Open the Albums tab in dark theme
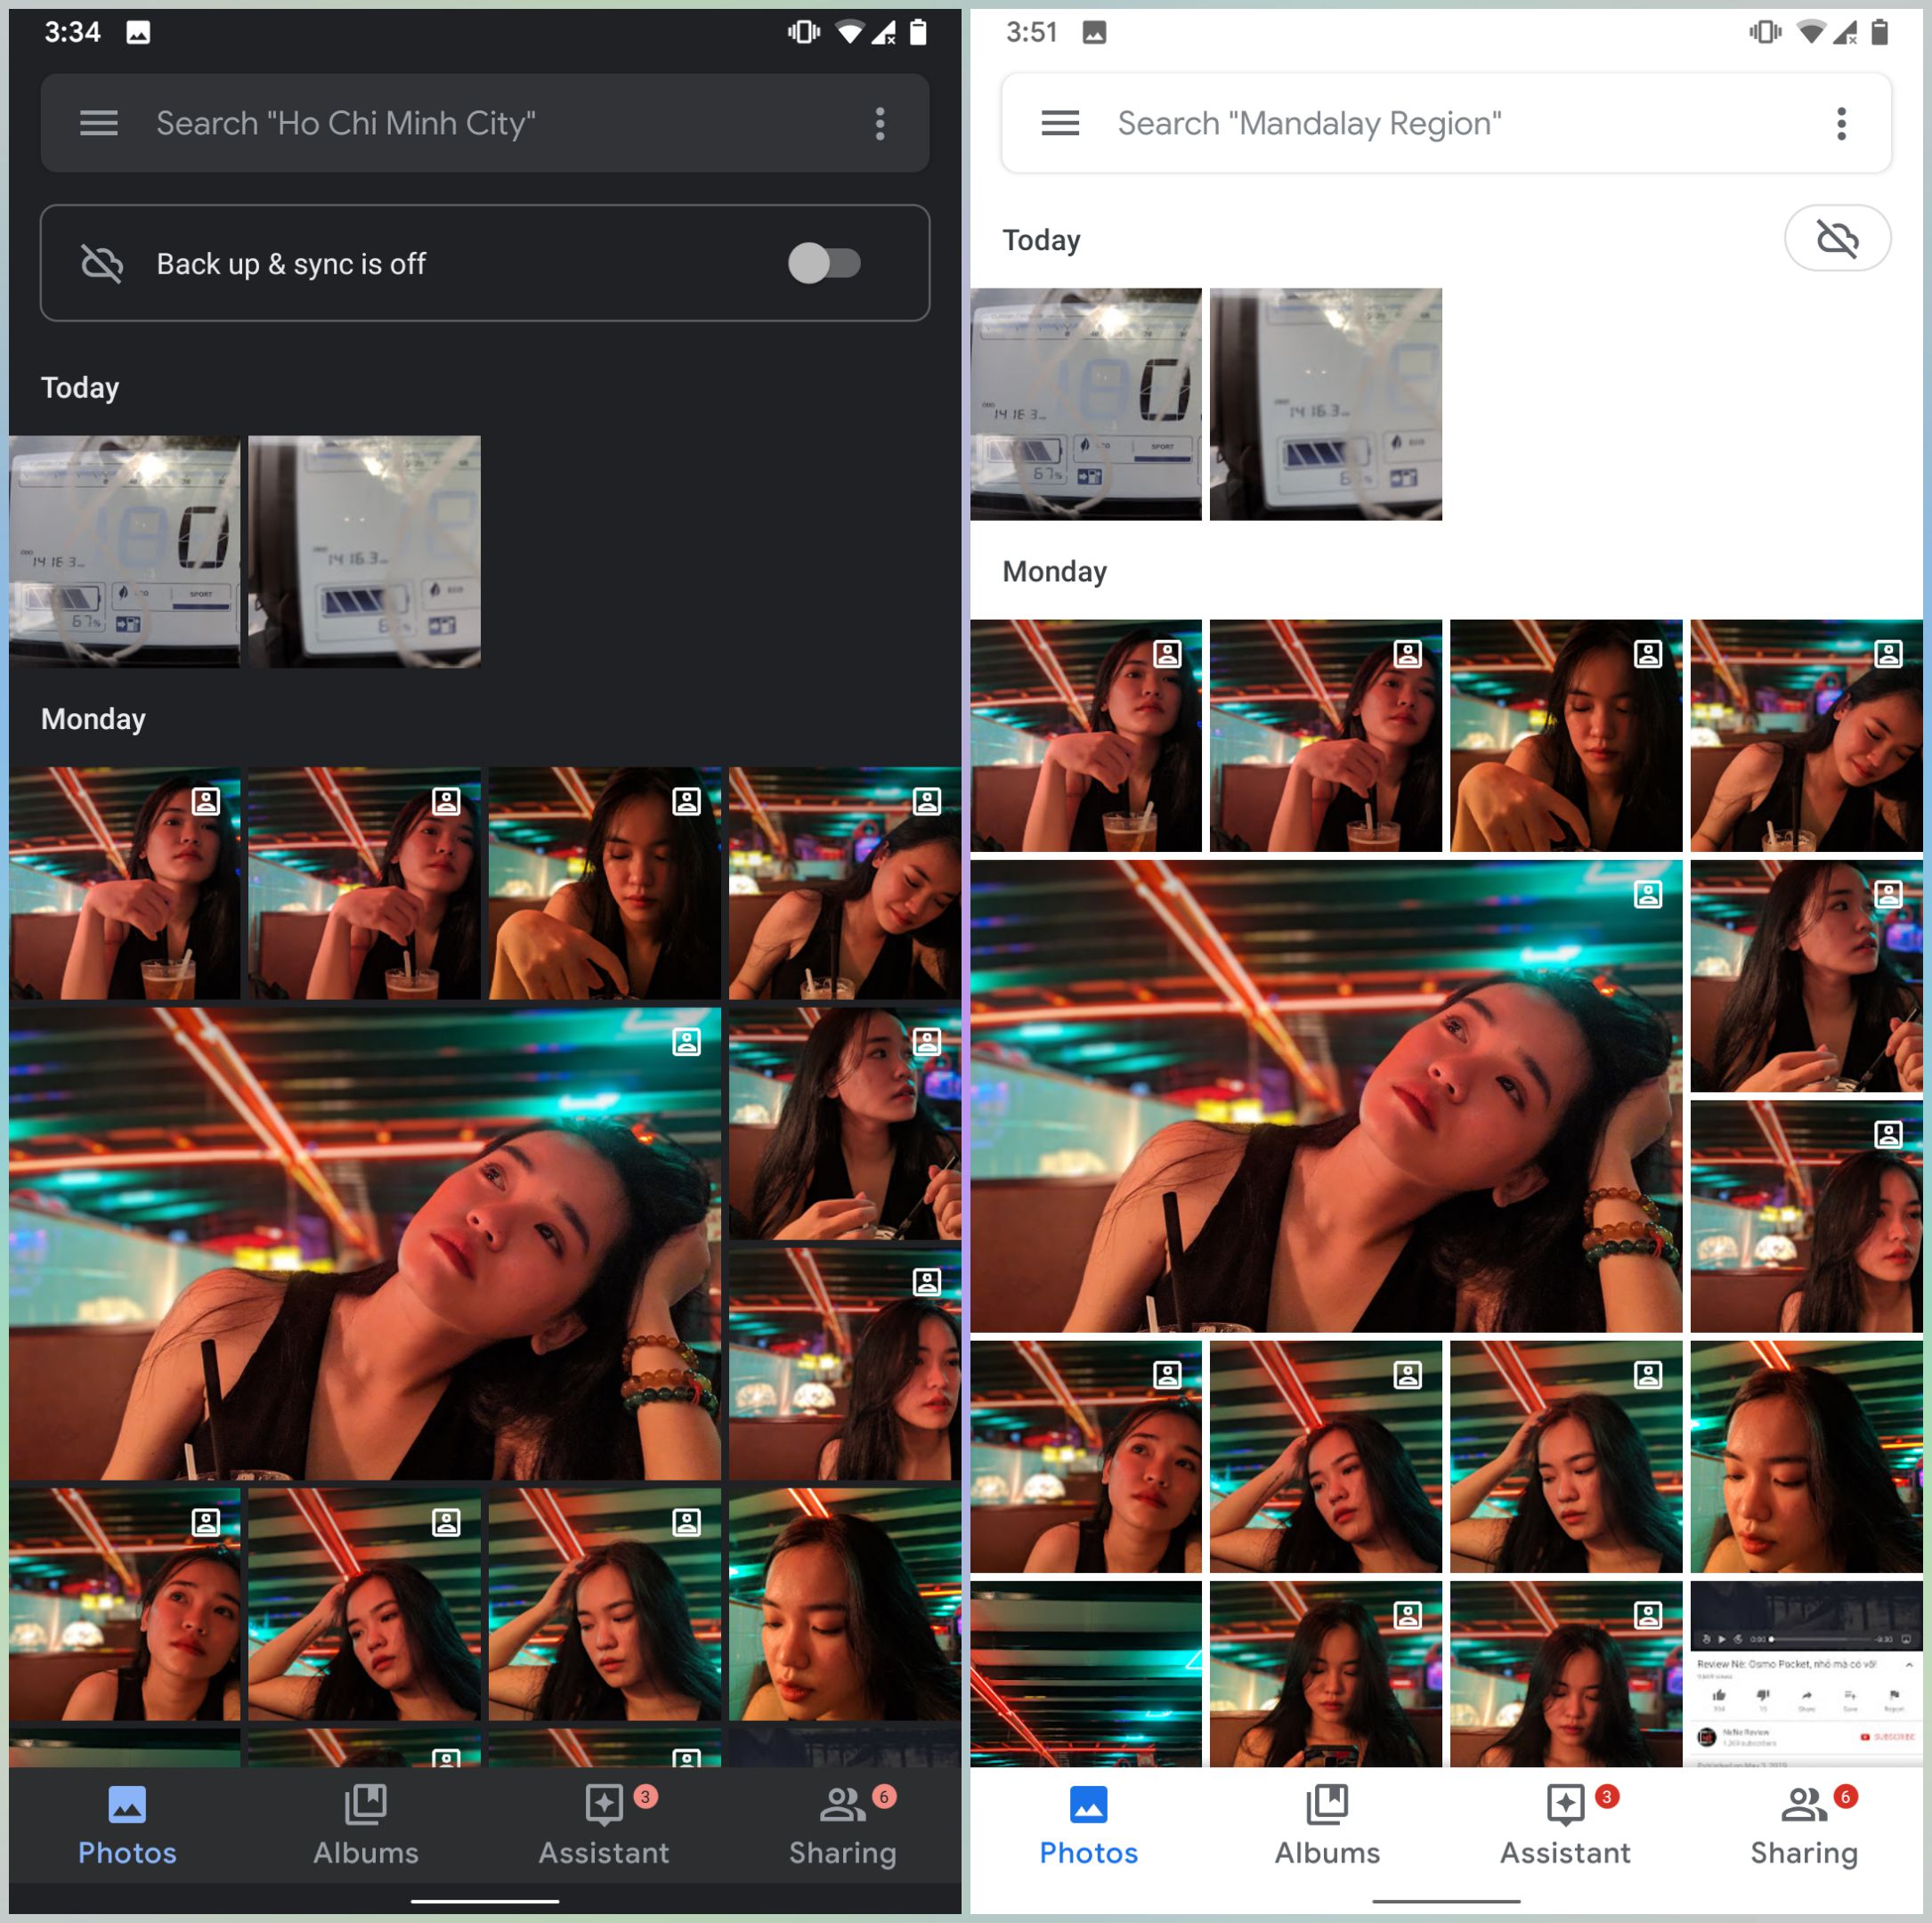The image size is (1932, 1923). [x=366, y=1826]
